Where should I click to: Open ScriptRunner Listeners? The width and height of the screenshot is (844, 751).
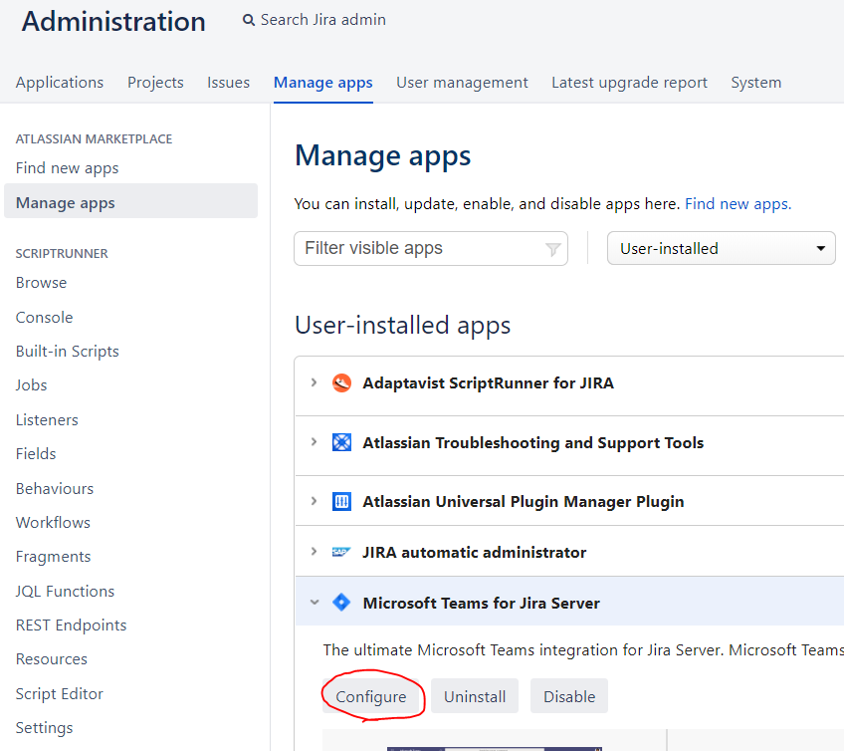click(x=47, y=419)
